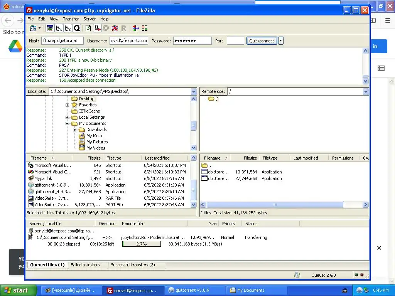Switch to My Documents taskbar item
The height and width of the screenshot is (296, 395).
pyautogui.click(x=257, y=290)
